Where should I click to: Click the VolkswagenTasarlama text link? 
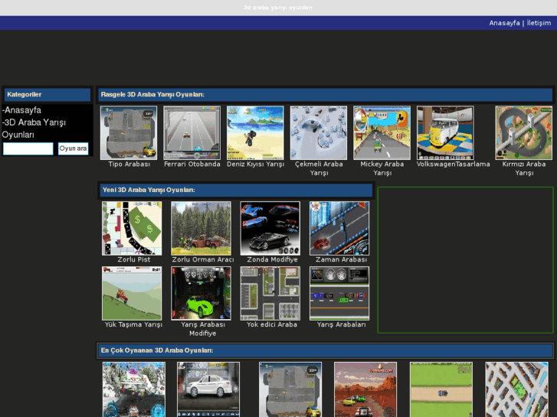tap(454, 164)
